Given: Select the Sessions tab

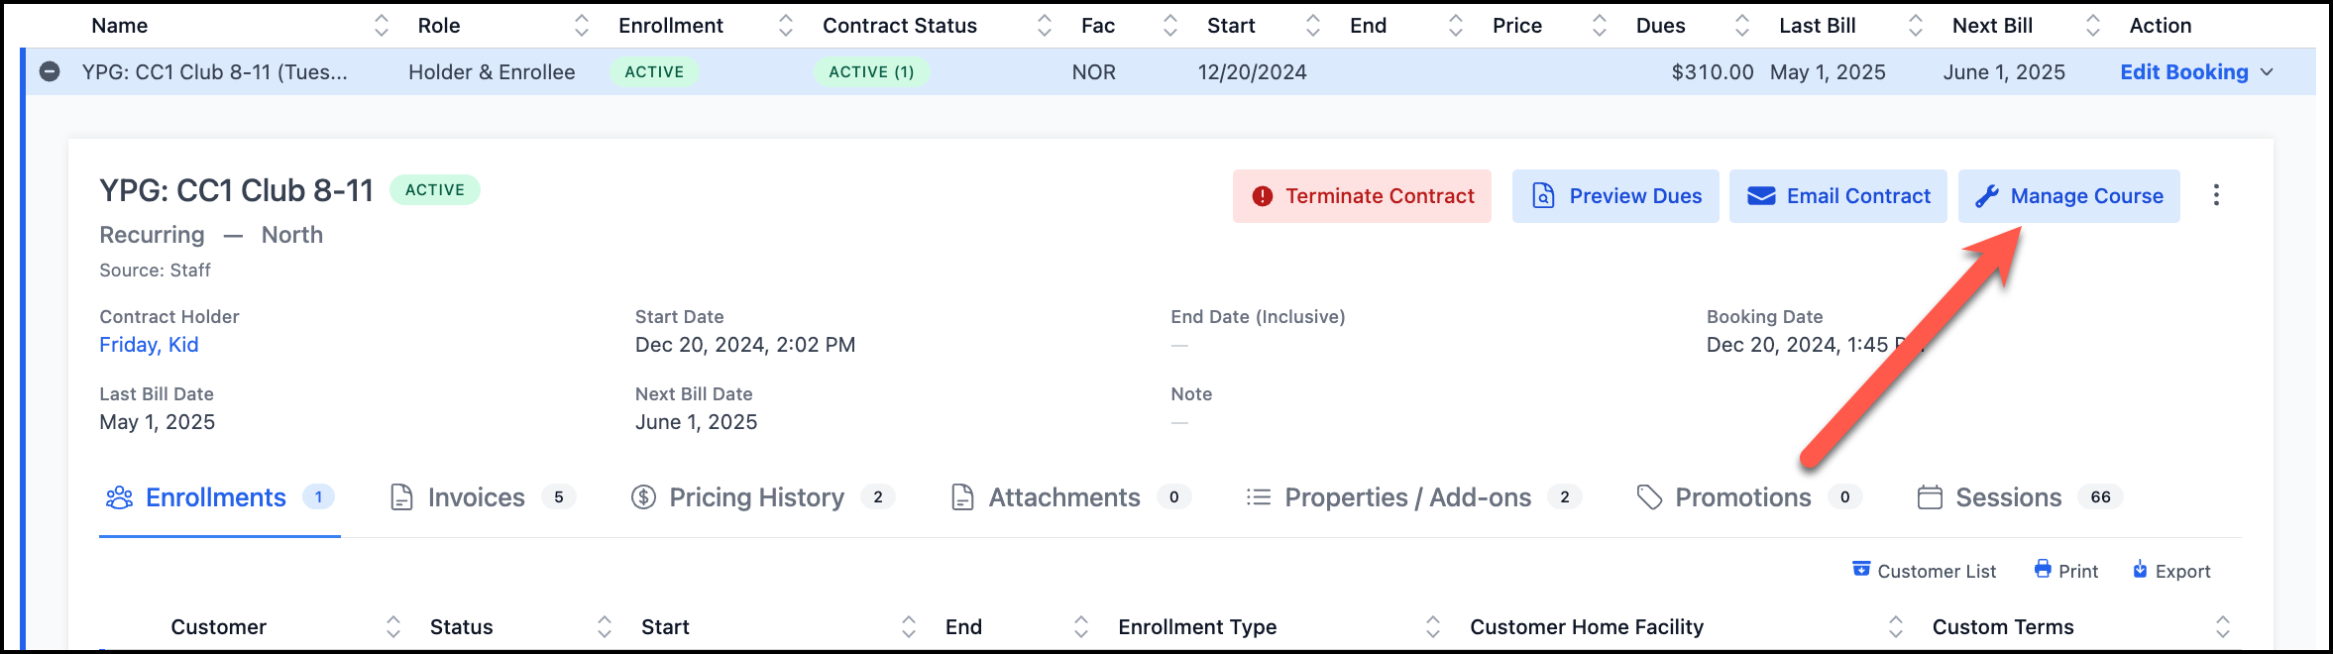Looking at the screenshot, I should click(2020, 497).
